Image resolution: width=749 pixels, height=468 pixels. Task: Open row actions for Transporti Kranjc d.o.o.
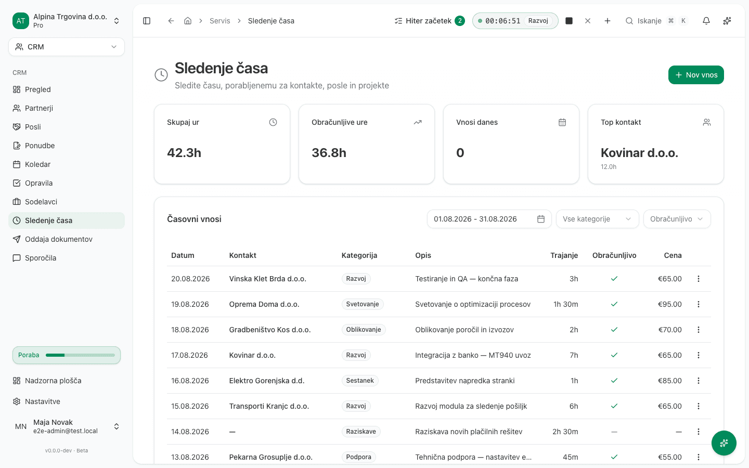point(699,406)
